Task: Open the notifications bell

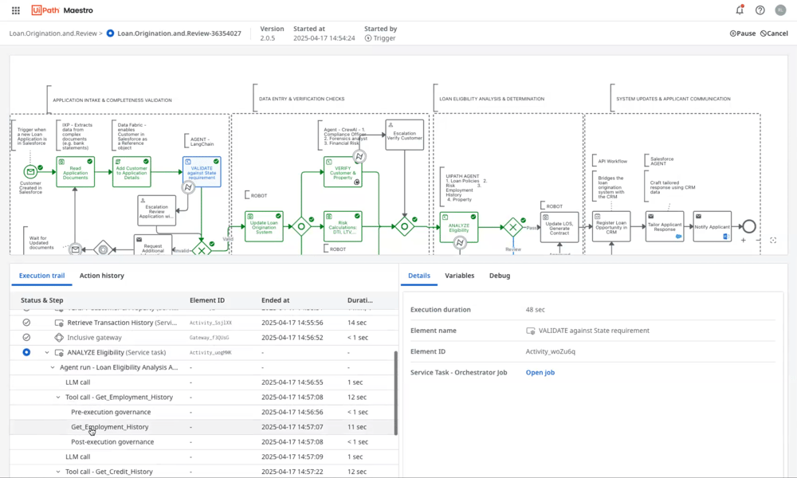Action: point(740,10)
